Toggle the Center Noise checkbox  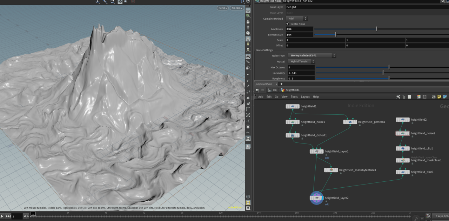pos(288,24)
